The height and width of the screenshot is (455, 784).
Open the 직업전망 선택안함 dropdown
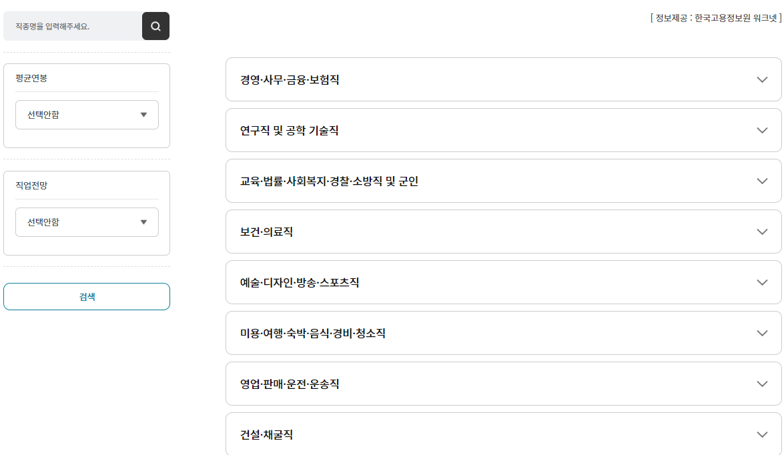(87, 222)
